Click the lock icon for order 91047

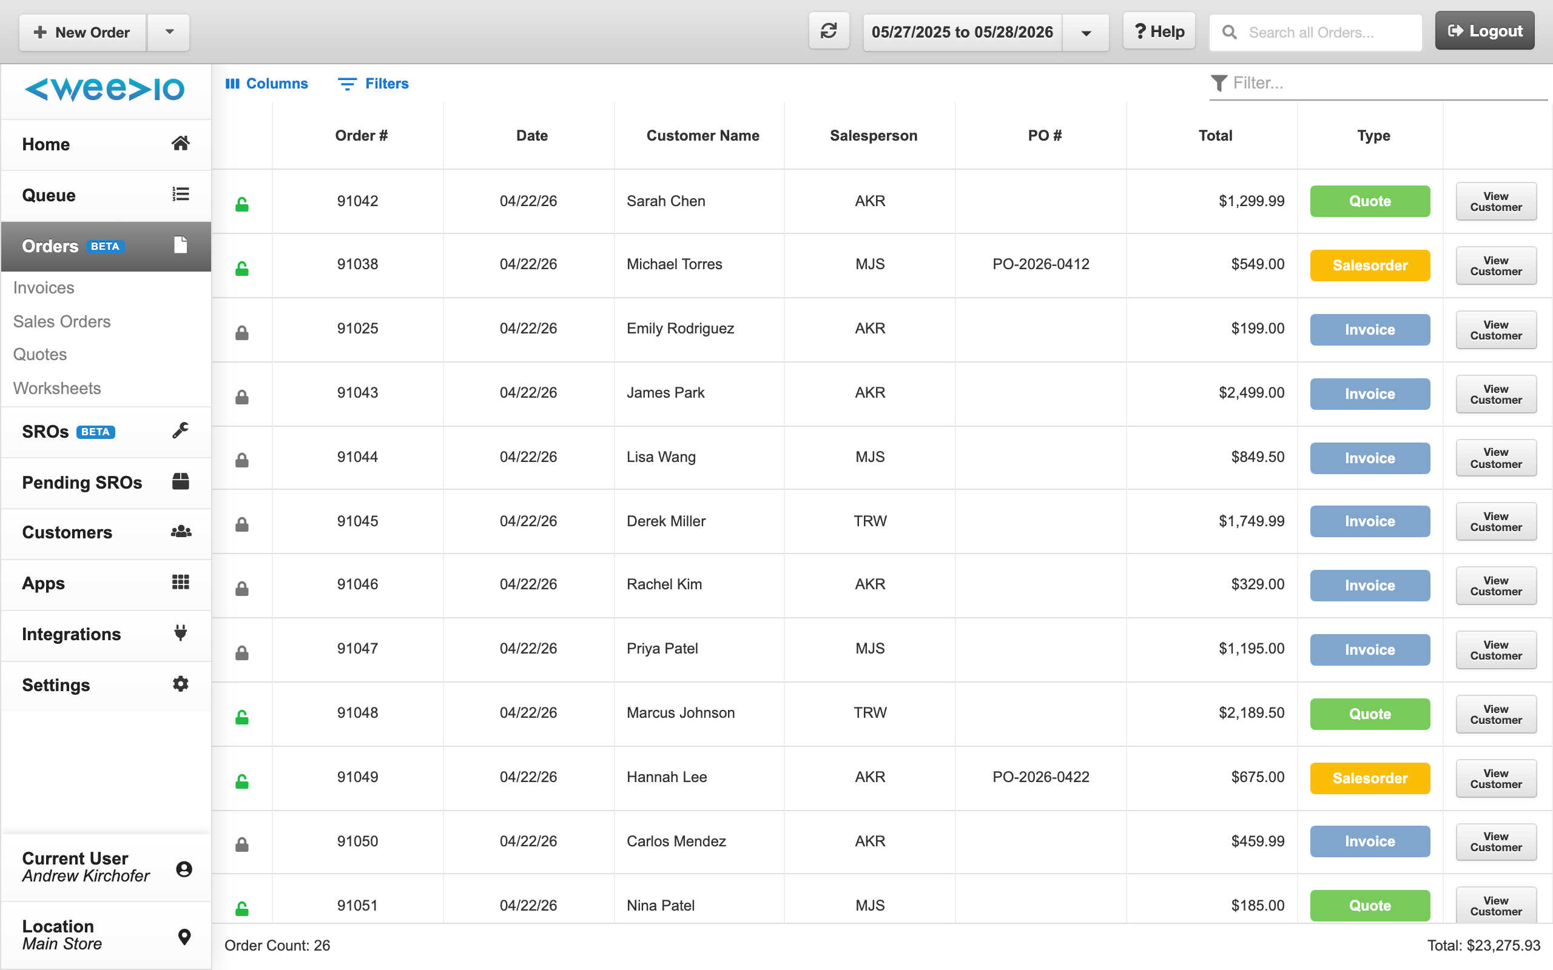(x=242, y=652)
